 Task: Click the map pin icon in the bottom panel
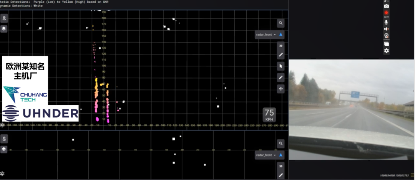pos(4,139)
